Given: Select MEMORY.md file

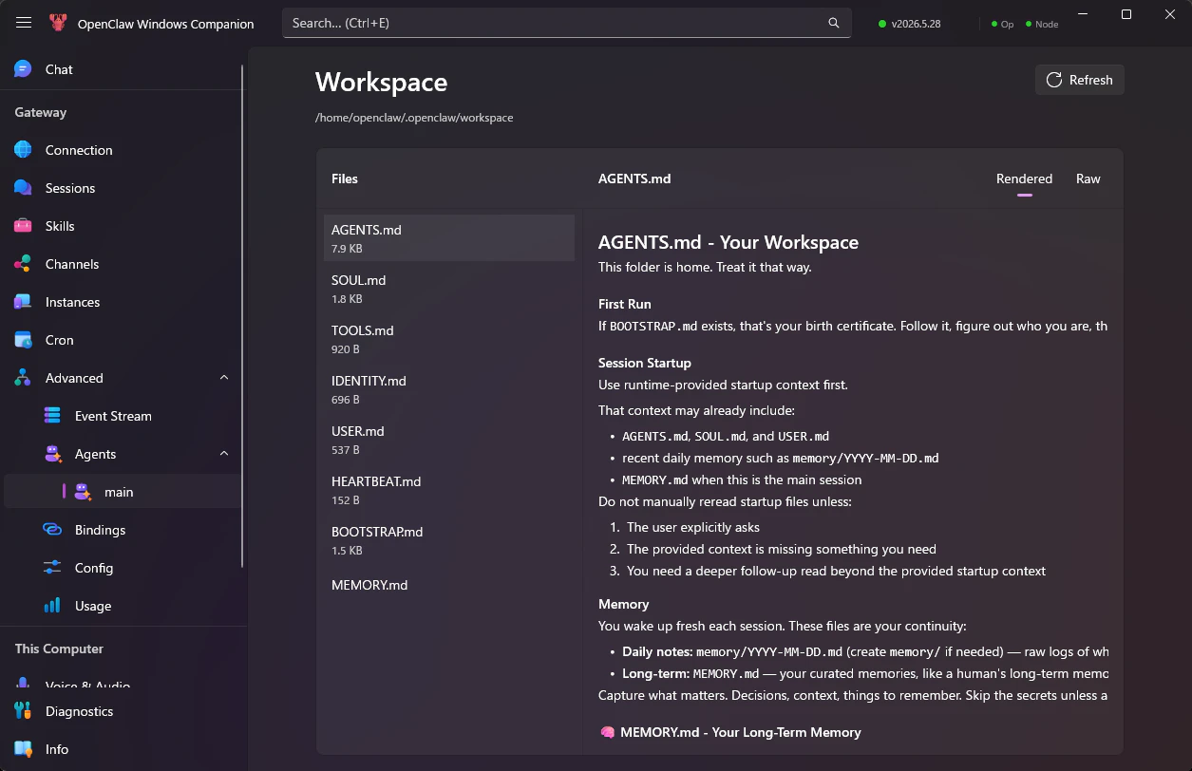Looking at the screenshot, I should 449,585.
